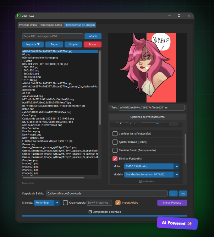Click the options panel vertical scrollbar
This screenshot has height=237, width=214.
pyautogui.click(x=185, y=149)
